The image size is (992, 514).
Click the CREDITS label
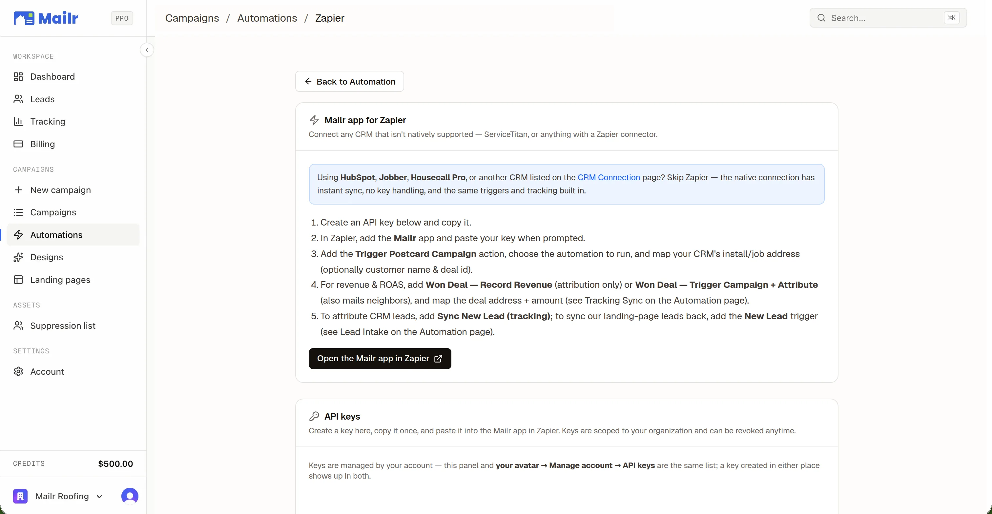click(29, 464)
